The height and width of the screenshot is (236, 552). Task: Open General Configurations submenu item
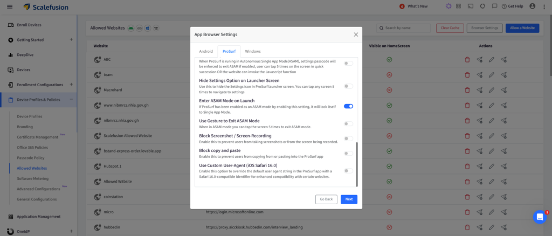pyautogui.click(x=37, y=199)
